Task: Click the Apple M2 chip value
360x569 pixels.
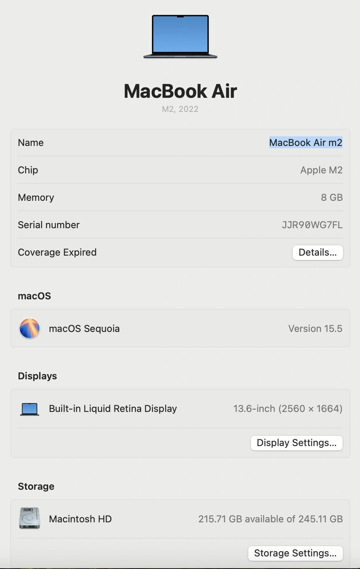Action: [321, 170]
